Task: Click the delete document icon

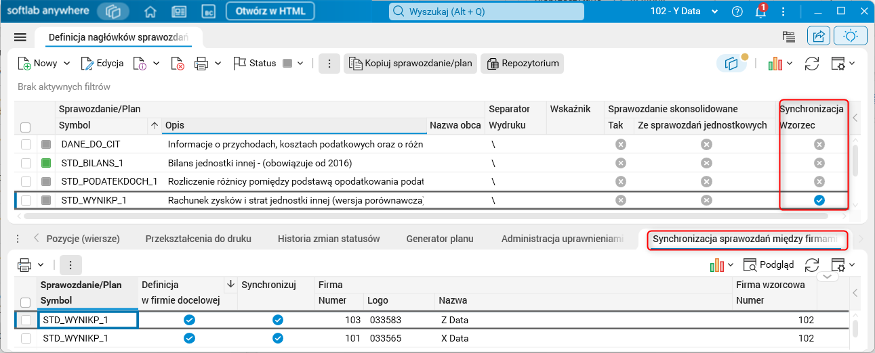Action: pyautogui.click(x=178, y=64)
